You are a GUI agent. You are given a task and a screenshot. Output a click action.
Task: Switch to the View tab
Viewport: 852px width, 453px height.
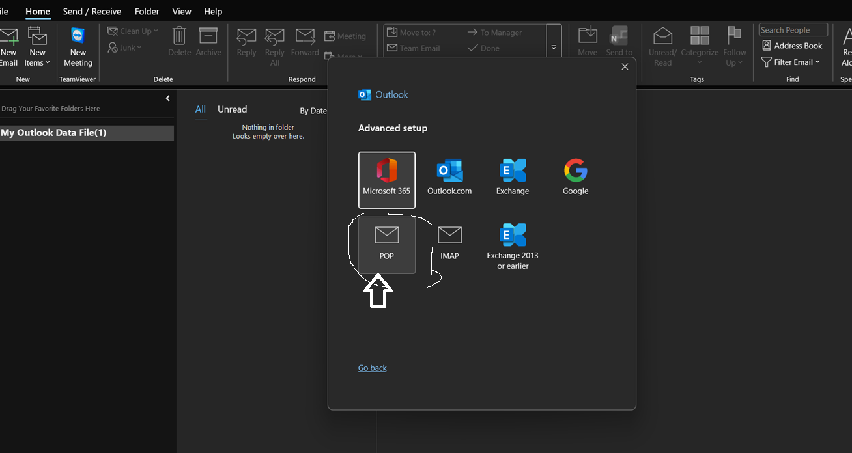pos(182,11)
